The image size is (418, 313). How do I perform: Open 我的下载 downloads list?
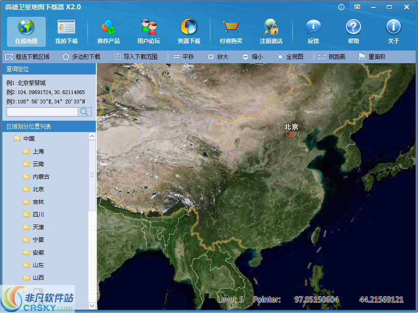tap(66, 31)
